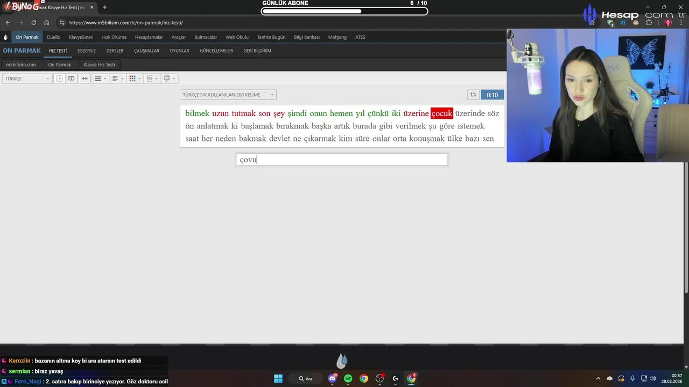Open the Hızlı Okuma menu item
The height and width of the screenshot is (387, 689).
click(114, 37)
